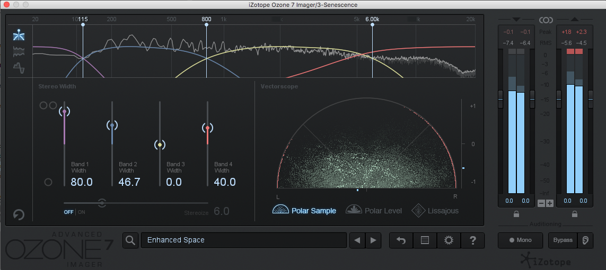Click the 800 Hz crossover handle
Viewport: 606px width, 270px height.
[x=206, y=25]
